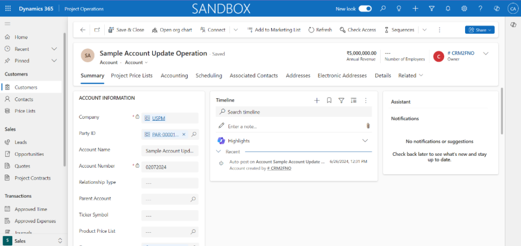Open the # CRM2FNO owner link

(x=461, y=53)
